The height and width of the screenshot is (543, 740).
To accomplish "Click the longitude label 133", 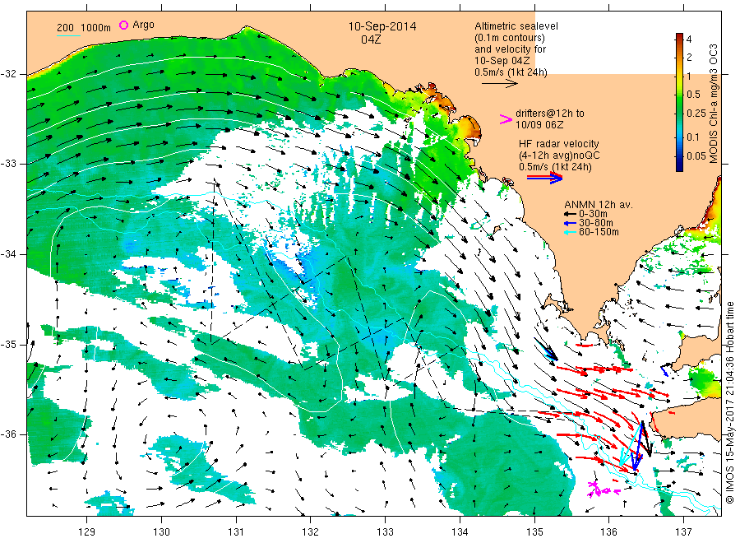I will [385, 532].
